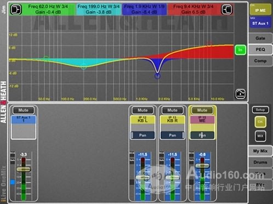
Task: Mute the ST Aux 1 master
Action: [x=23, y=110]
